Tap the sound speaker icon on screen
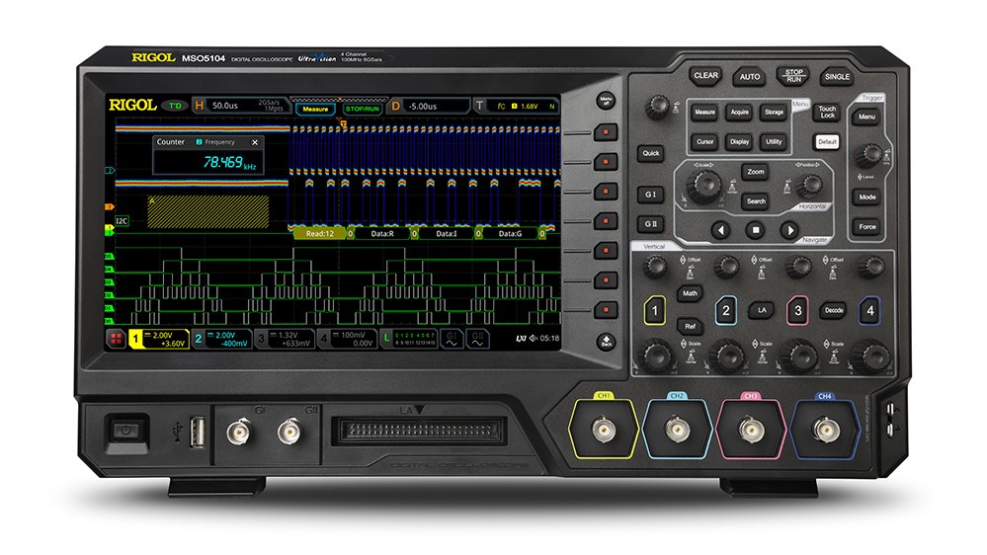 coord(534,339)
